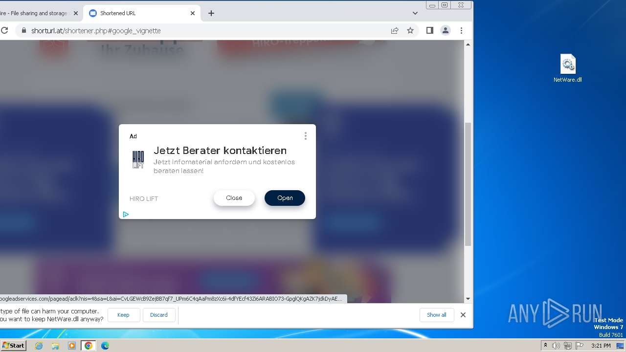
Task: Click the 3:21 PM taskbar clock
Action: click(601, 346)
